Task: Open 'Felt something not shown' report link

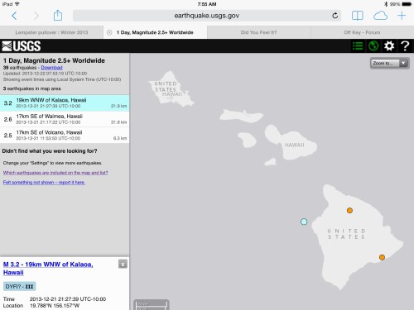Action: click(x=44, y=183)
